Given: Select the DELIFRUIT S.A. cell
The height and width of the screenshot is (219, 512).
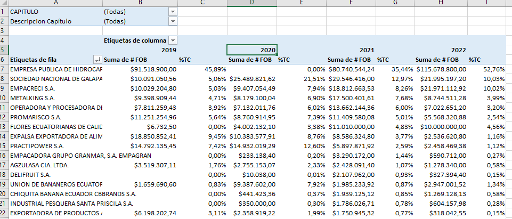Looking at the screenshot, I should click(56, 175).
